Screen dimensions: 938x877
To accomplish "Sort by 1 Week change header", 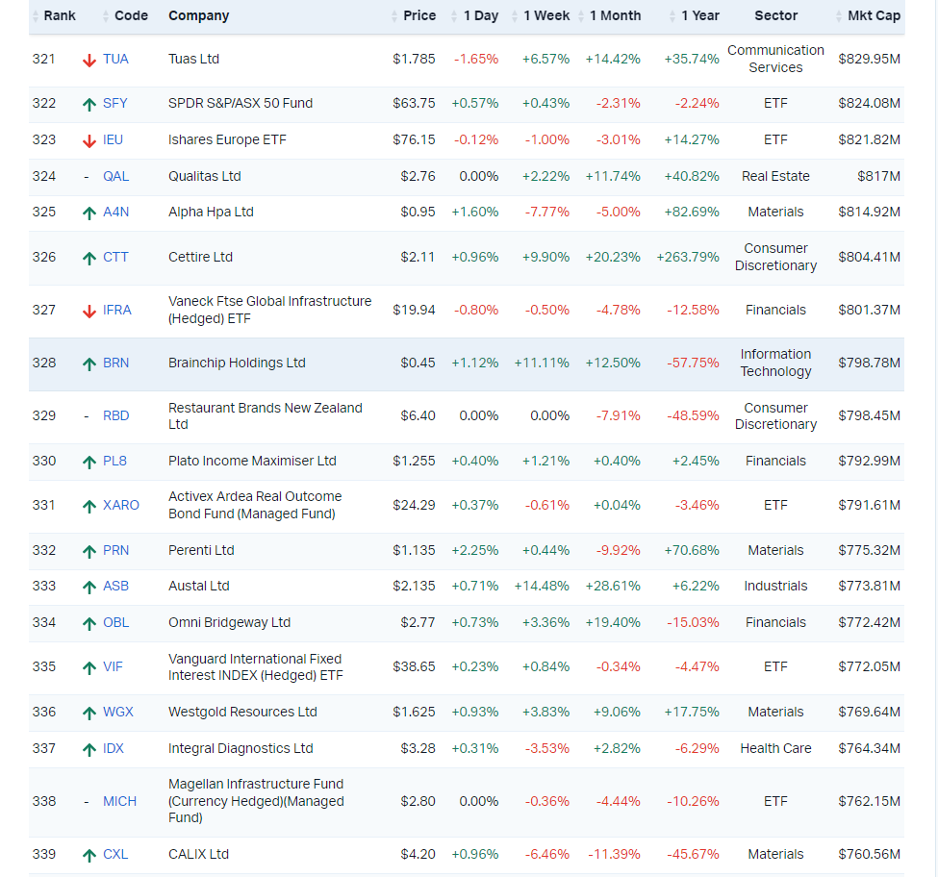I will pos(545,15).
